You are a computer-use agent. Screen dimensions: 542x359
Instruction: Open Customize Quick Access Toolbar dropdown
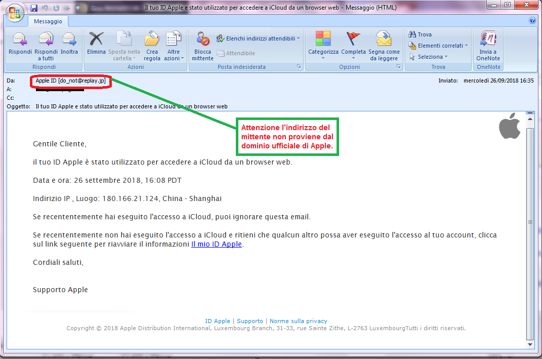93,8
